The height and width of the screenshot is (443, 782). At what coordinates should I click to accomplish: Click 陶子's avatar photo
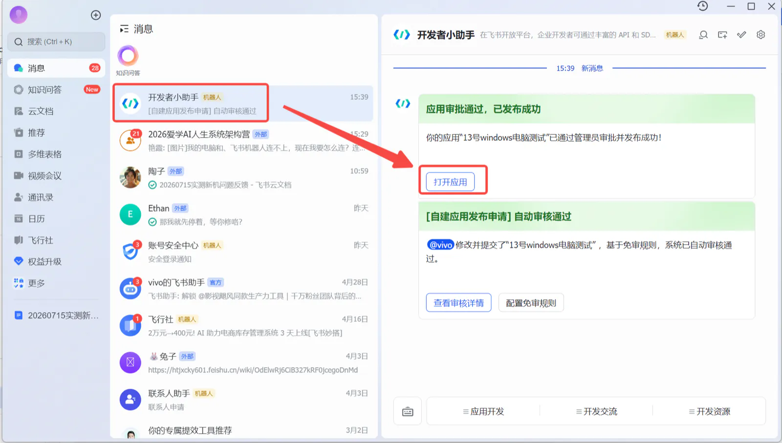point(130,177)
